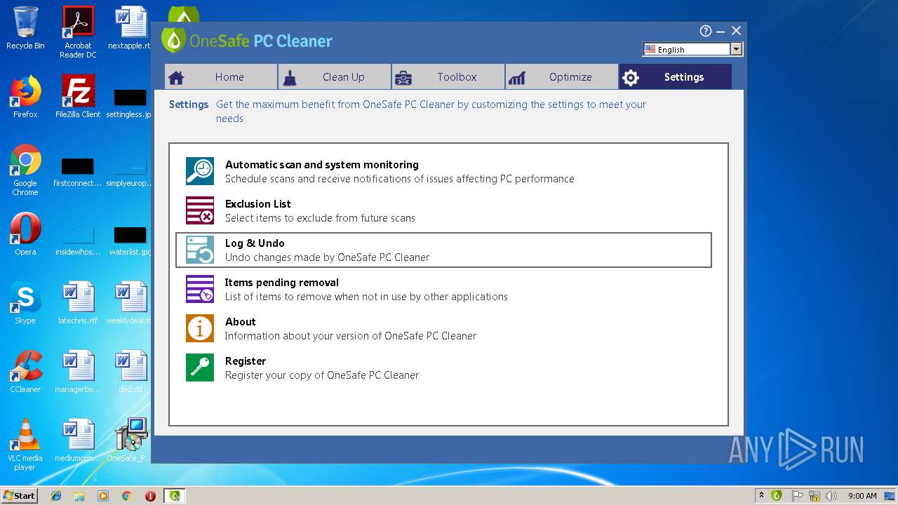The height and width of the screenshot is (505, 898).
Task: Open the Windows Media Player taskbar icon
Action: 103,496
